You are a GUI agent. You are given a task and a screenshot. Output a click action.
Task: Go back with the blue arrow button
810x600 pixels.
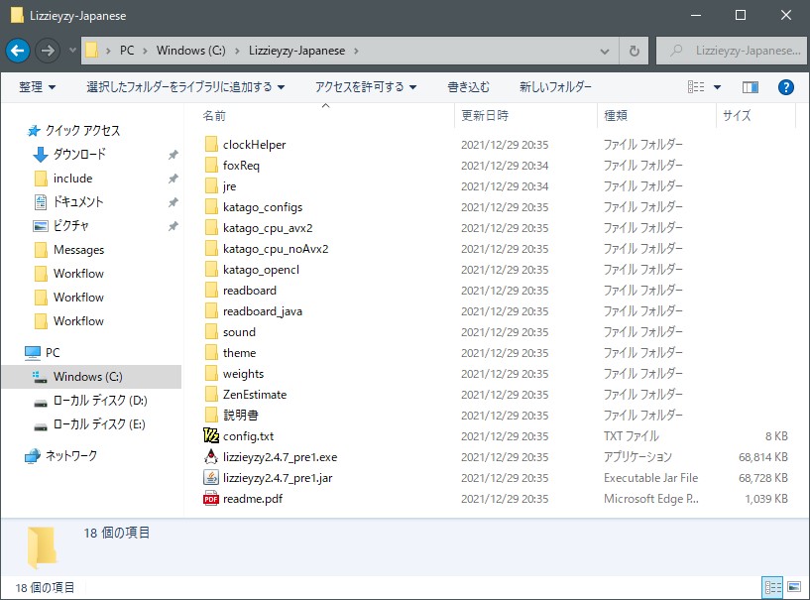[x=18, y=51]
